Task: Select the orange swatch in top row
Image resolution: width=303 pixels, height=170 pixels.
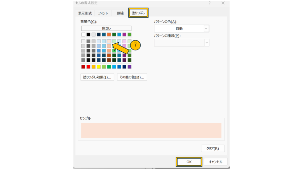Action: tap(109, 35)
